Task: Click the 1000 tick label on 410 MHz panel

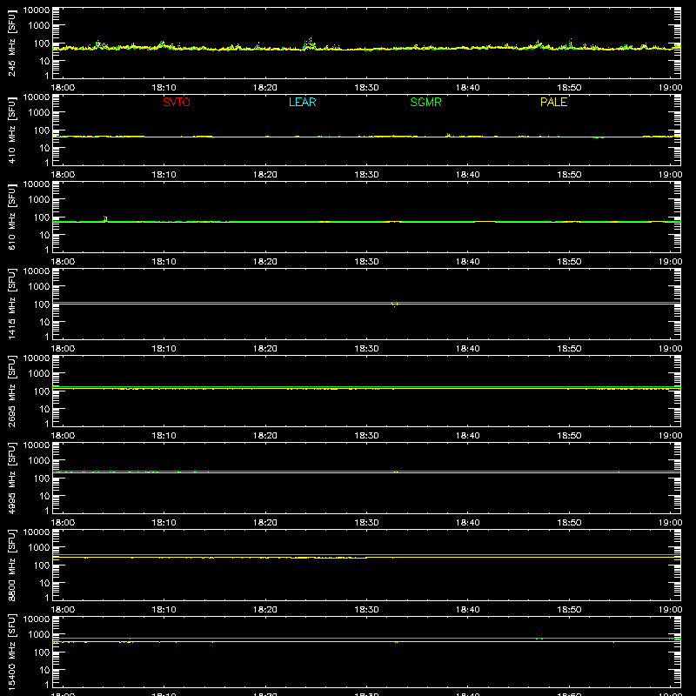Action: (39, 113)
